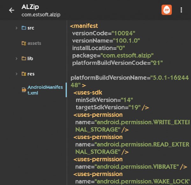The height and width of the screenshot is (185, 191).
Task: Expand the res folder chevron
Action: 17,74
